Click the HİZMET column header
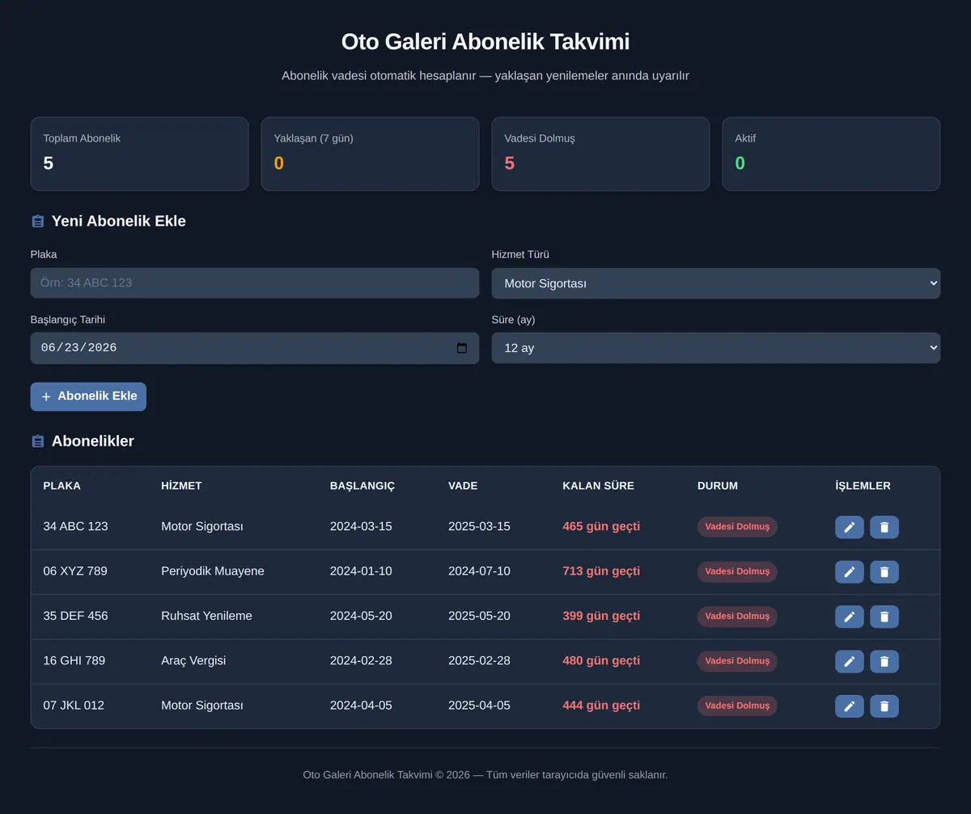The image size is (971, 814). (181, 485)
